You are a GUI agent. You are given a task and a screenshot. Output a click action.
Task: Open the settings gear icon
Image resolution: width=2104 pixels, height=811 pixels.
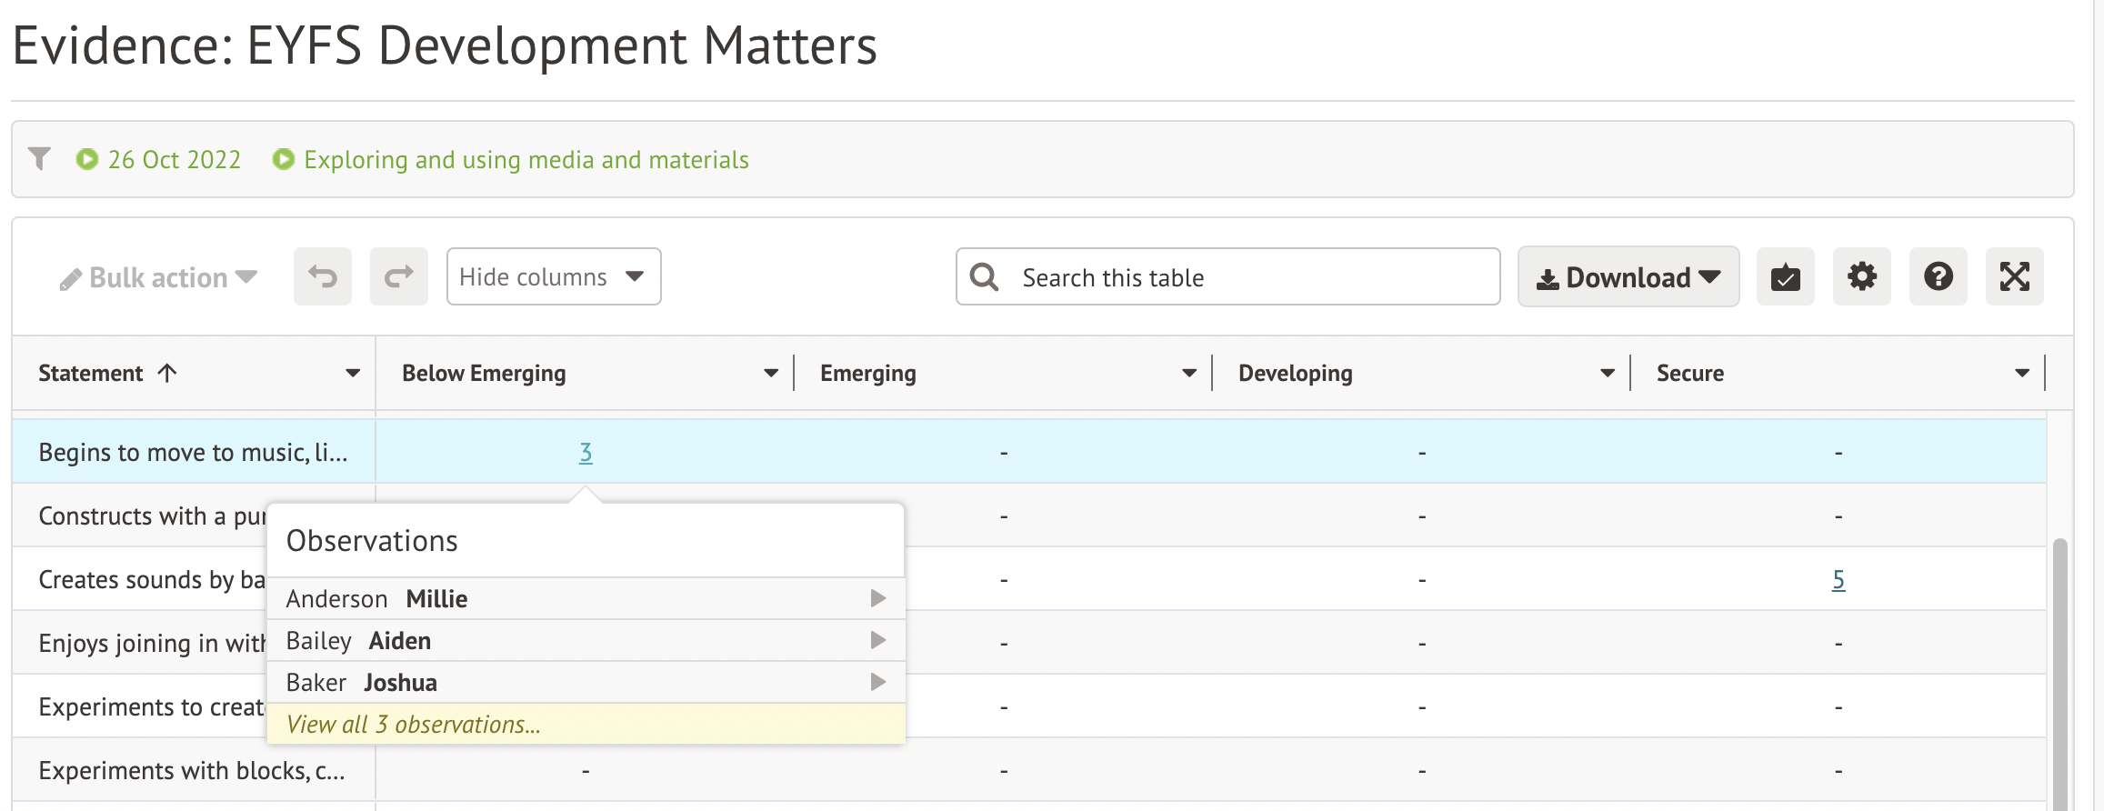[1861, 276]
